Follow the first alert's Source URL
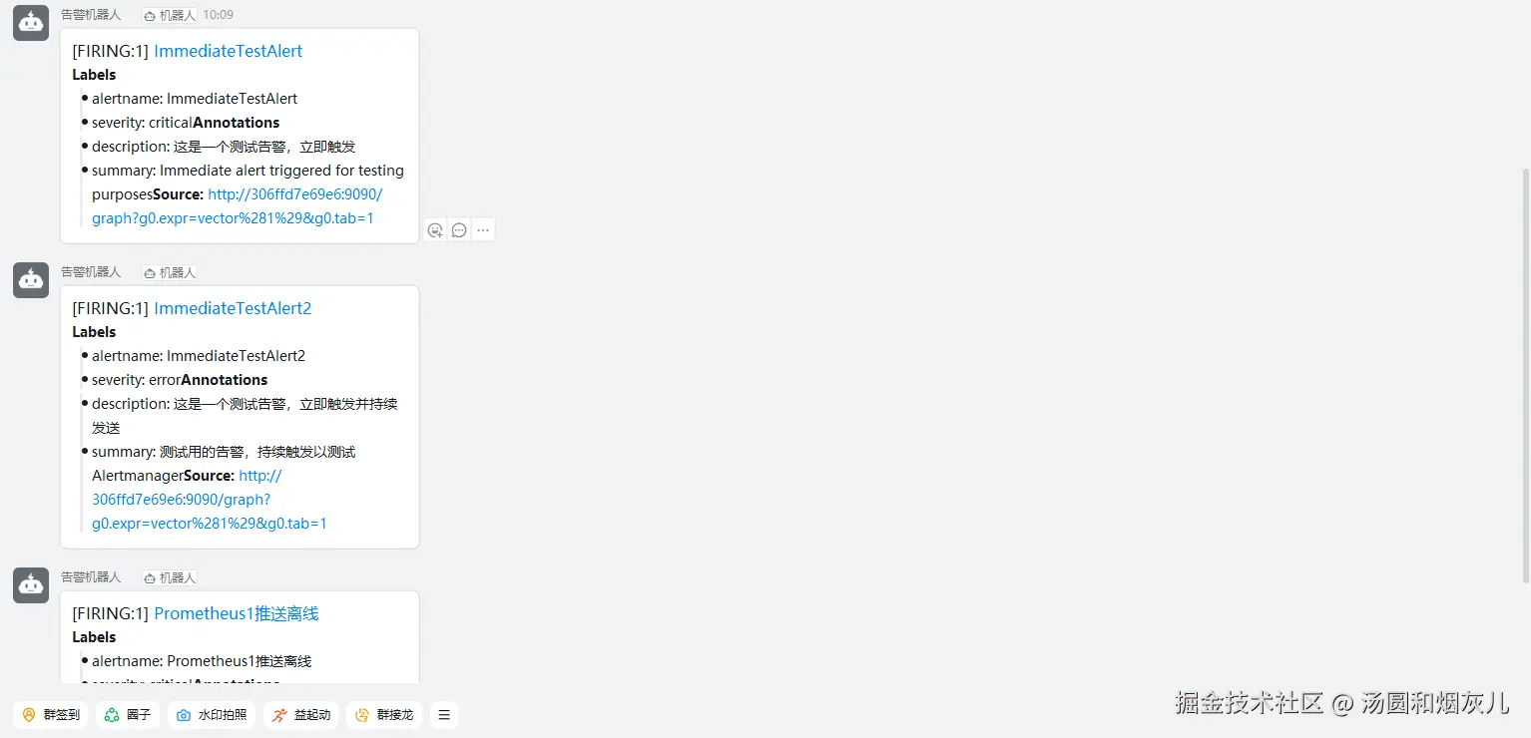The width and height of the screenshot is (1531, 738). click(238, 206)
